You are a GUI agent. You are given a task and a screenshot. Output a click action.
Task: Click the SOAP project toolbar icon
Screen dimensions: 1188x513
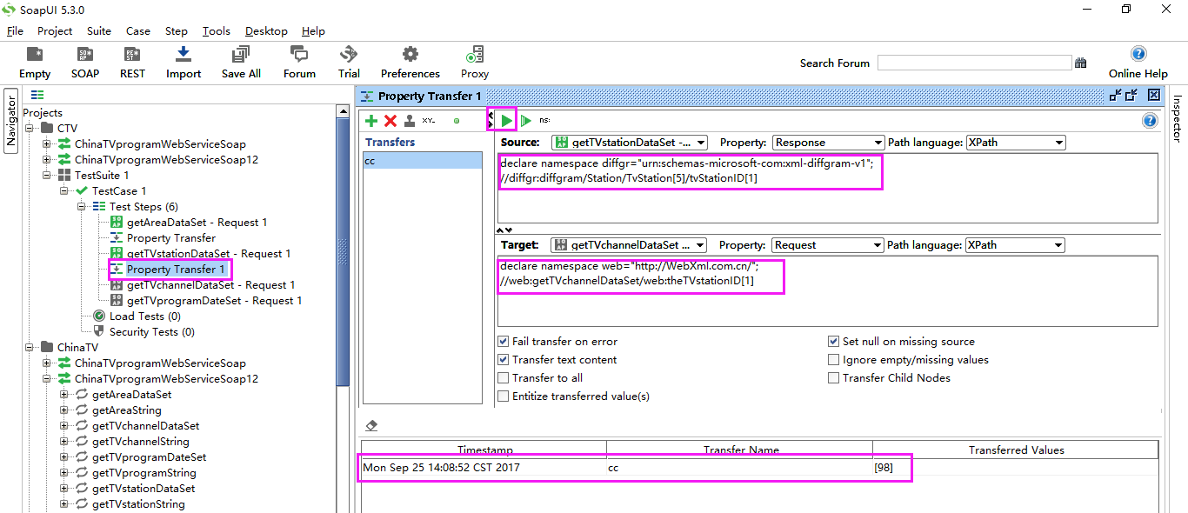[85, 56]
